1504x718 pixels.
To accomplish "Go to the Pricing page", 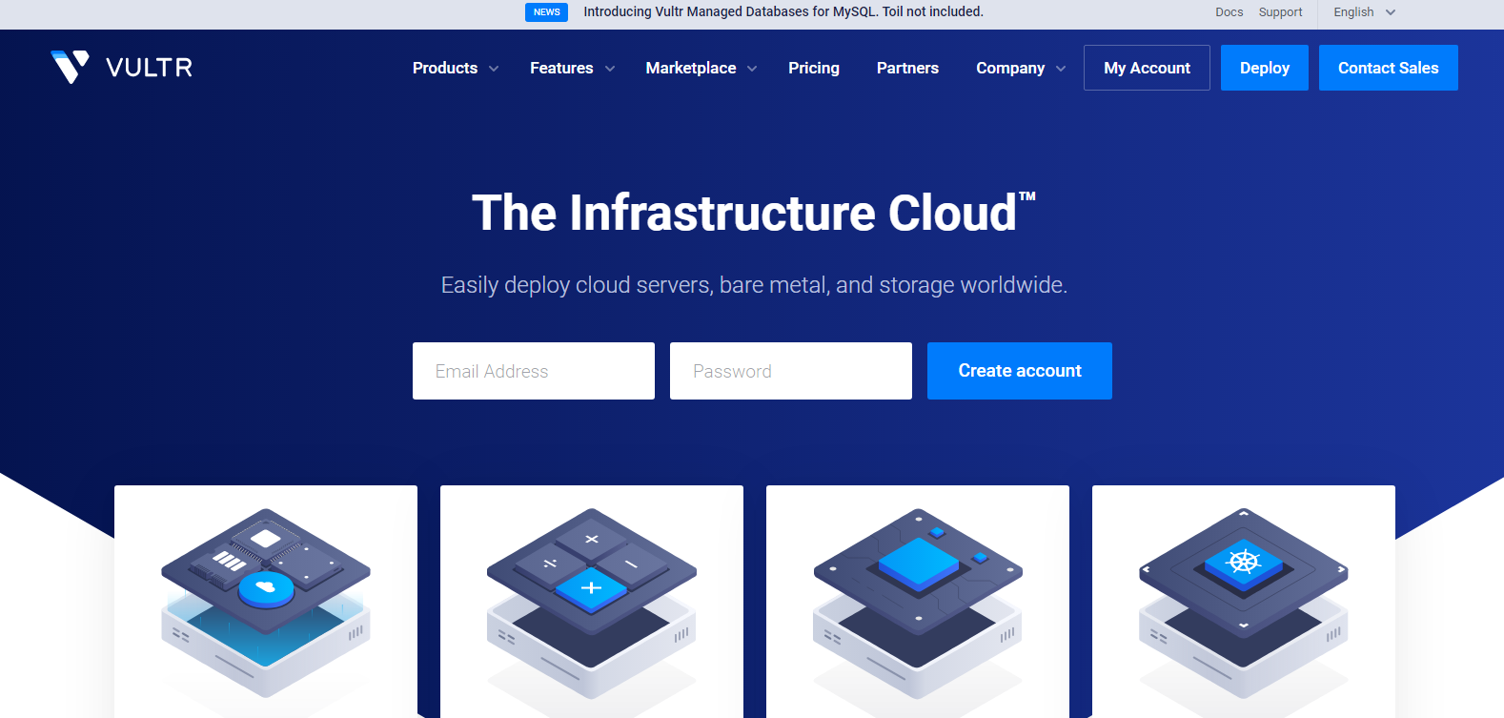I will coord(814,68).
